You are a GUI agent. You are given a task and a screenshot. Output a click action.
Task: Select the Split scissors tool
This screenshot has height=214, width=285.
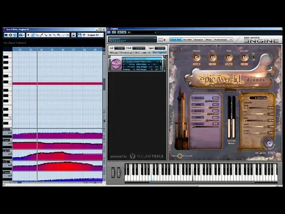tap(46, 35)
